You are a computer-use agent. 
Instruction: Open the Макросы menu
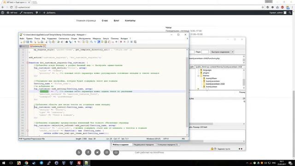pos(97,38)
